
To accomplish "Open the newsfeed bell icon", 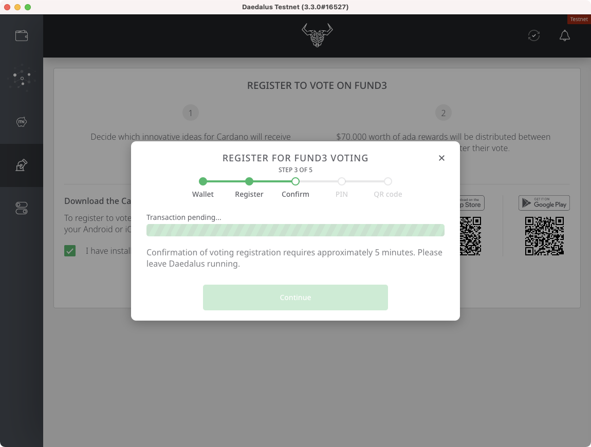I will [x=565, y=35].
